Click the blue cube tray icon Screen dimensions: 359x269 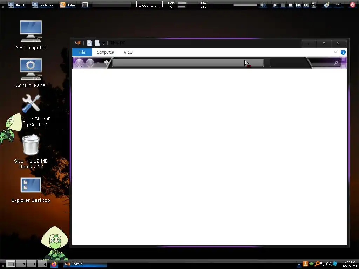tap(335, 264)
